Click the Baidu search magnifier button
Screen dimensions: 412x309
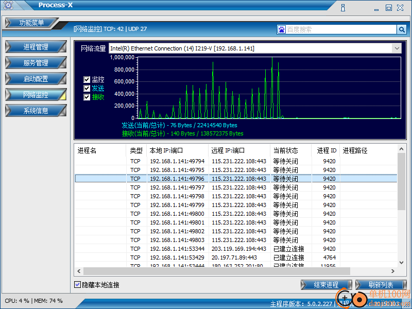pos(402,29)
